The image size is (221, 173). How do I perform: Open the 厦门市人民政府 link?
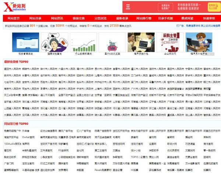click(139, 82)
